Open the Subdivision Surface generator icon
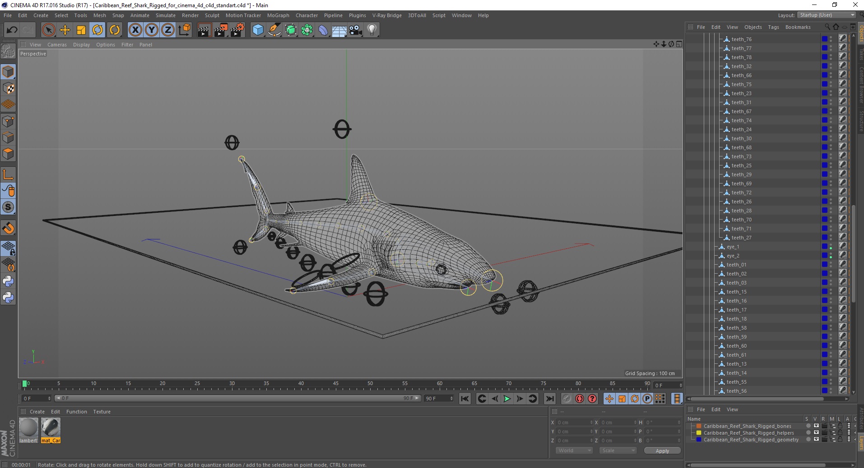This screenshot has width=864, height=468. (x=291, y=30)
